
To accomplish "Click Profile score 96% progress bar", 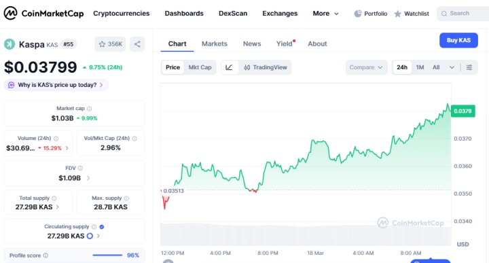I will point(107,256).
